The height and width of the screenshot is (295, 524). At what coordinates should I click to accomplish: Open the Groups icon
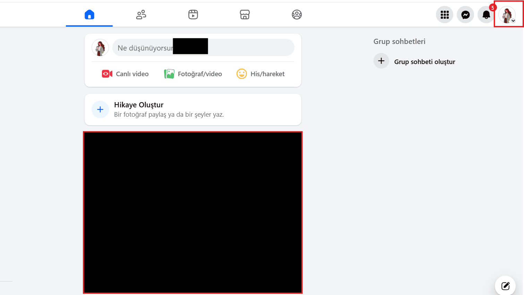pyautogui.click(x=297, y=15)
